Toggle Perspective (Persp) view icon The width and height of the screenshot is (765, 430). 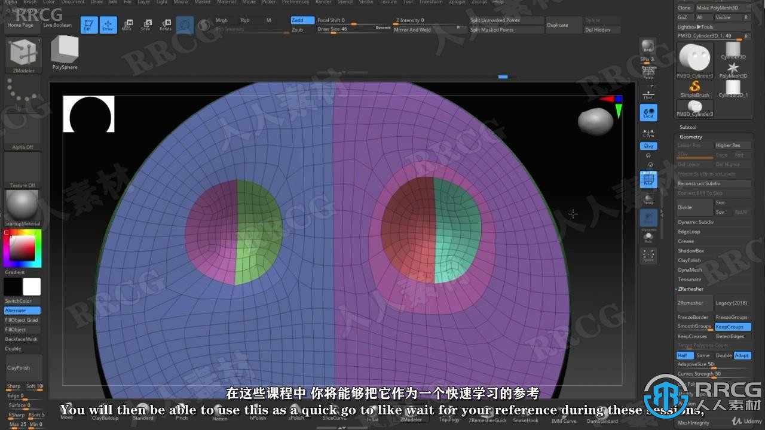click(x=648, y=73)
